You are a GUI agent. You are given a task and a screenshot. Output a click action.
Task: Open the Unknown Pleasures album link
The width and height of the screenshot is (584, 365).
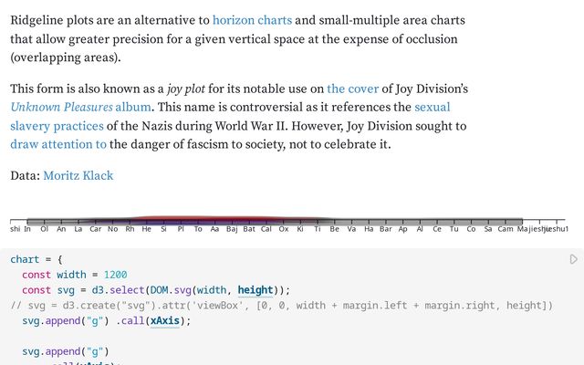80,107
